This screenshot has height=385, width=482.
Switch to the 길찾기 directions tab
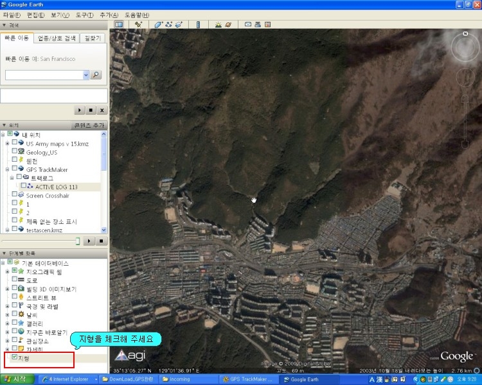click(x=94, y=38)
